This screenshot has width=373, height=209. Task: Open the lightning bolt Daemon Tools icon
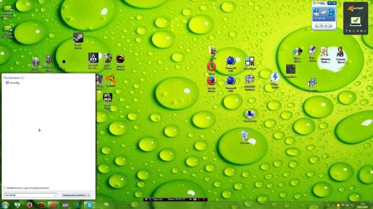tap(275, 77)
